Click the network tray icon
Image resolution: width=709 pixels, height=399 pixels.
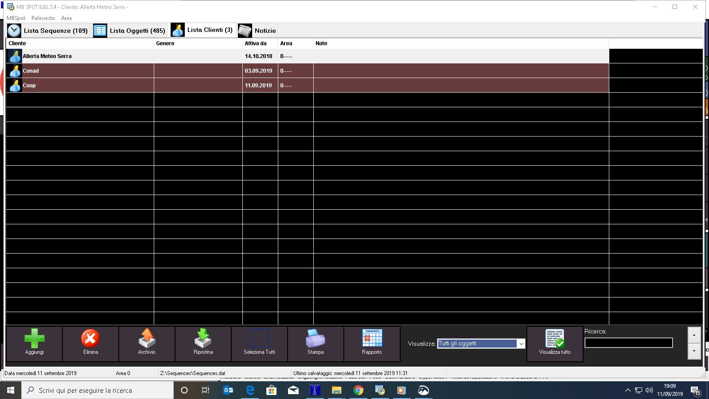pyautogui.click(x=639, y=390)
